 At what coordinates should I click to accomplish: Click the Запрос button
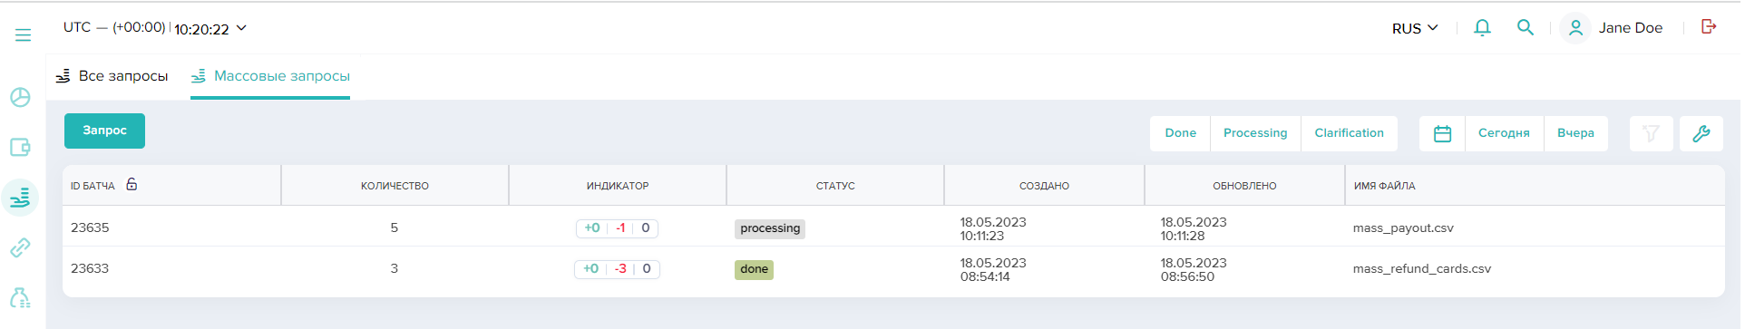pyautogui.click(x=104, y=131)
